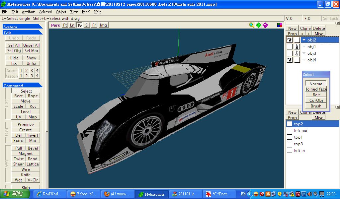Click the magenta rotate view icon

[x=265, y=25]
